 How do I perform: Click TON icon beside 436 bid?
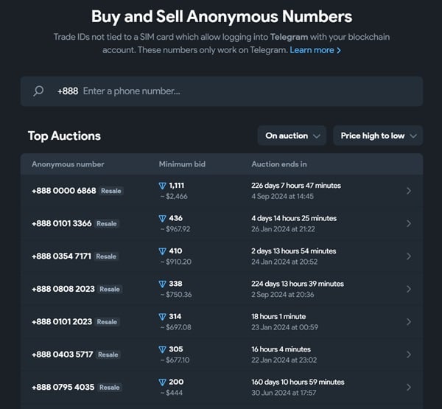pos(163,219)
